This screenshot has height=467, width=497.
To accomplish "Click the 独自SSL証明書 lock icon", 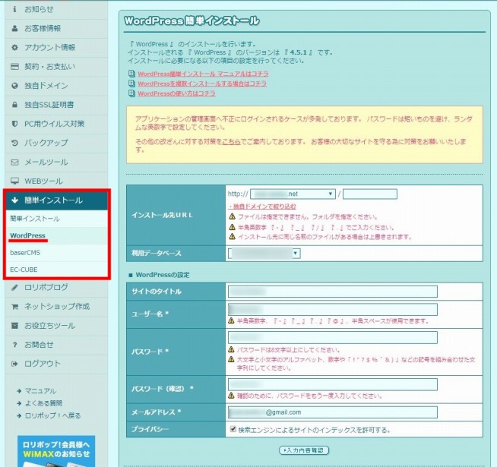I will pyautogui.click(x=15, y=105).
